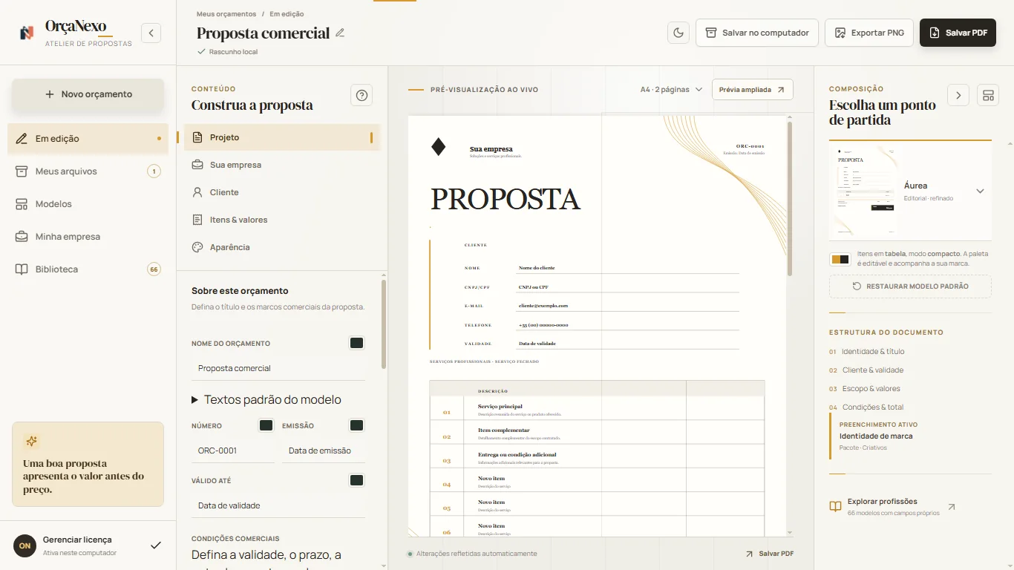Viewport: 1014px width, 570px height.
Task: Click the gold and black palette swatch
Action: point(840,259)
